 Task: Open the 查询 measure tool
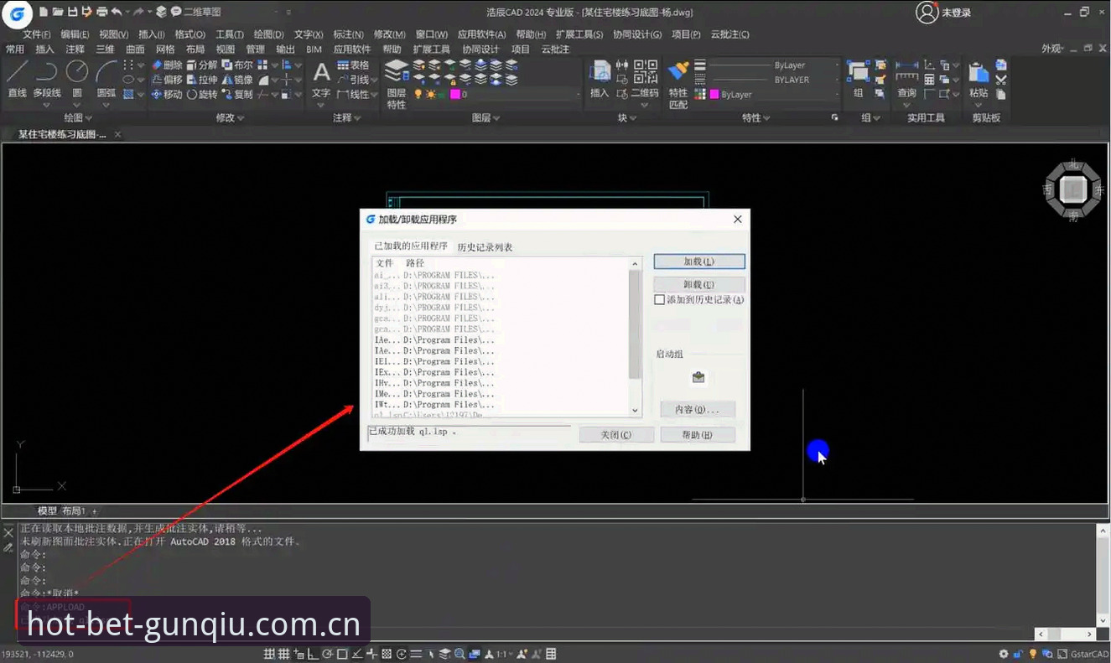906,80
